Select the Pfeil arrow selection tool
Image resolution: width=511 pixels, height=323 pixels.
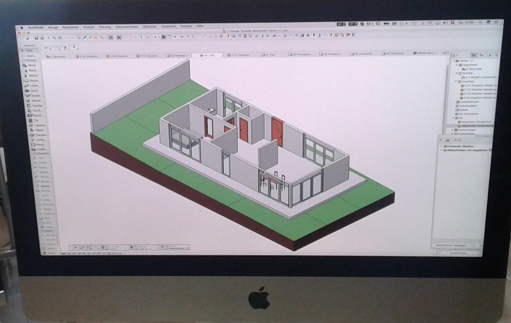(x=29, y=51)
